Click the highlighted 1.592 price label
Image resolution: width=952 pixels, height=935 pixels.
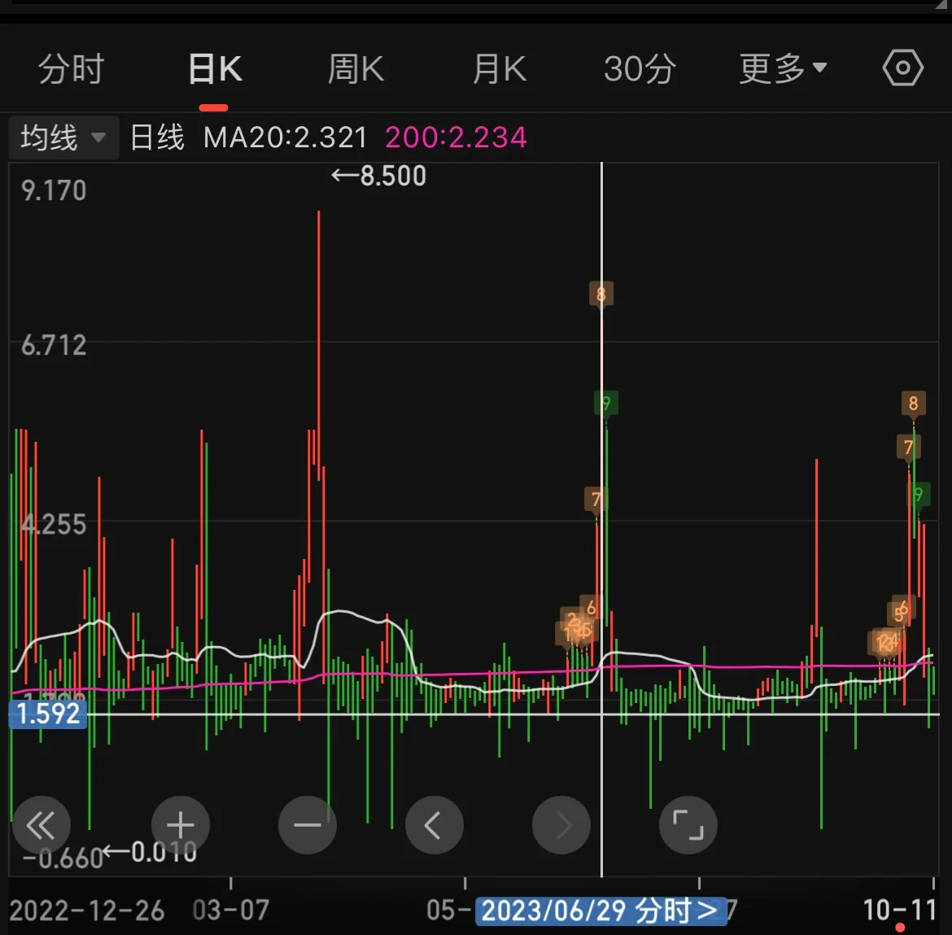[x=47, y=713]
